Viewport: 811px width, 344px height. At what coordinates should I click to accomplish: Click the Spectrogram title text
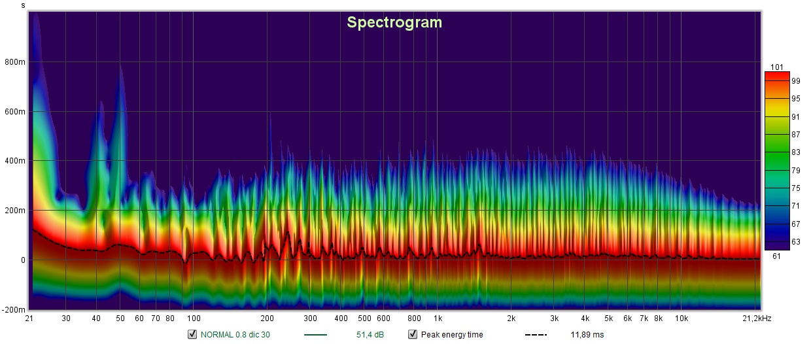click(394, 22)
